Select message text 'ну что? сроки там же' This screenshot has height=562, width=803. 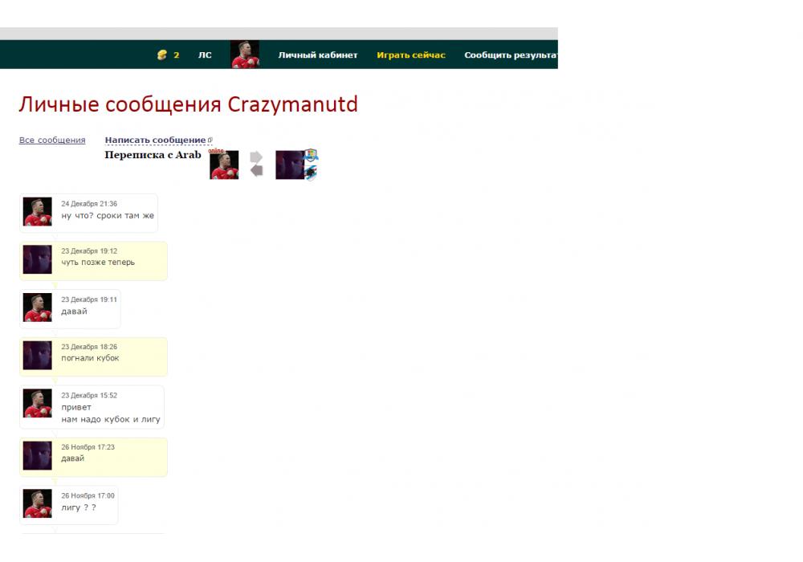(x=108, y=215)
